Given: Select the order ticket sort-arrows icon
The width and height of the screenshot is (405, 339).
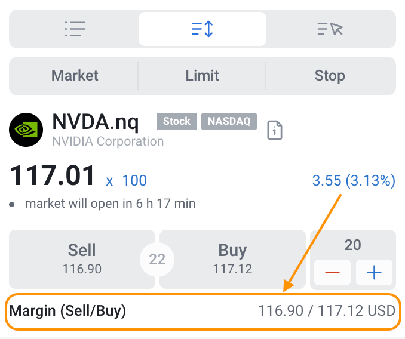Looking at the screenshot, I should [x=202, y=29].
